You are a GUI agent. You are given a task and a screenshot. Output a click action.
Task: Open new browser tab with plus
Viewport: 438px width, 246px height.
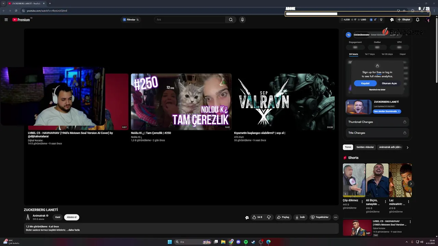coord(50,3)
